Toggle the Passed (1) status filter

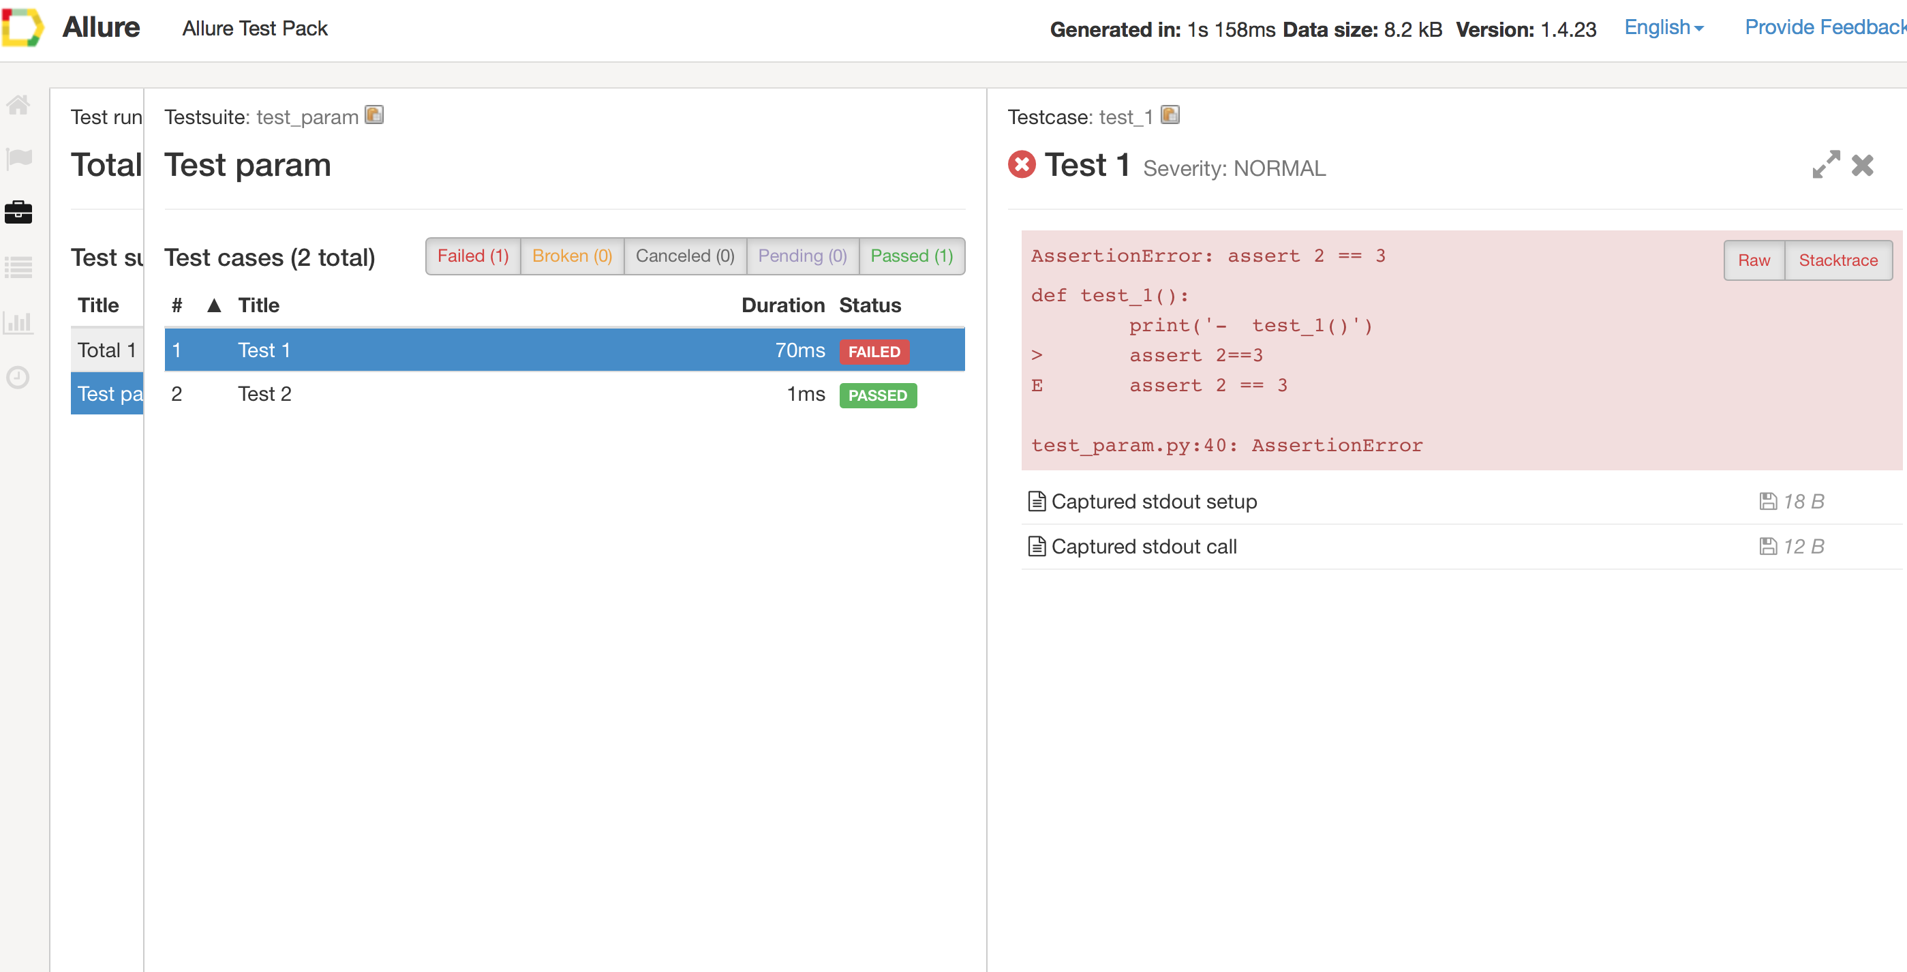[911, 256]
